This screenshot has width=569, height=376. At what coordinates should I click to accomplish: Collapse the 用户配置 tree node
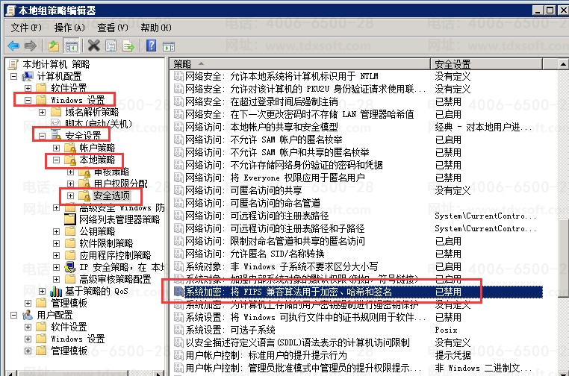pyautogui.click(x=15, y=316)
